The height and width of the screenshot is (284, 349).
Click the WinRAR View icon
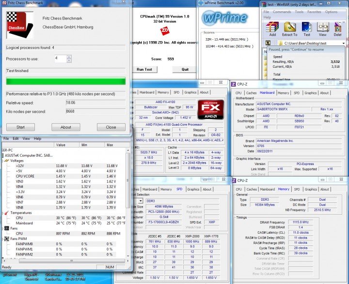pyautogui.click(x=322, y=29)
